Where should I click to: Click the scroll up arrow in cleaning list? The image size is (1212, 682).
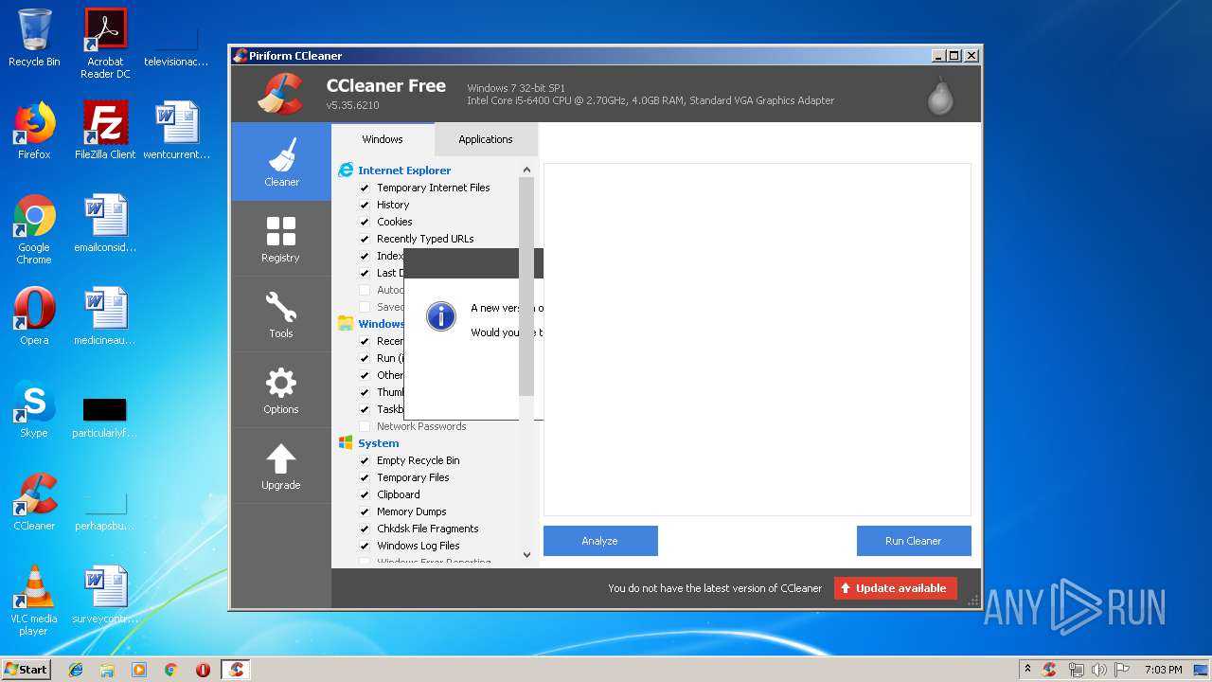527,170
